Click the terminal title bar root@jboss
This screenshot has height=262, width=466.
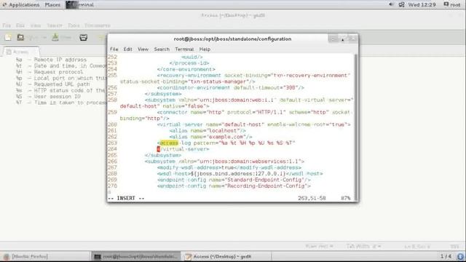coord(232,39)
